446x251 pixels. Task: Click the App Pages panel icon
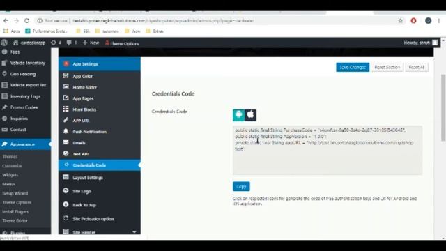(x=66, y=98)
